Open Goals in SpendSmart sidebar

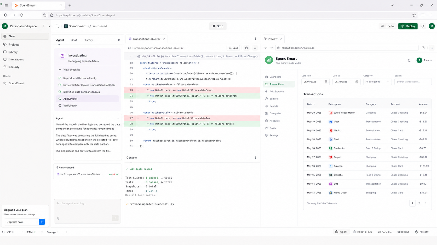(273, 128)
